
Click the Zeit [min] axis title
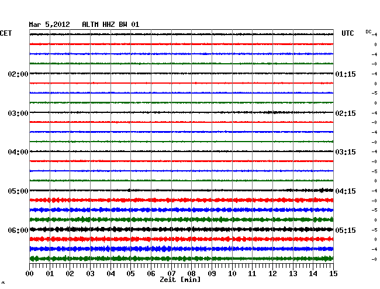pos(180,280)
